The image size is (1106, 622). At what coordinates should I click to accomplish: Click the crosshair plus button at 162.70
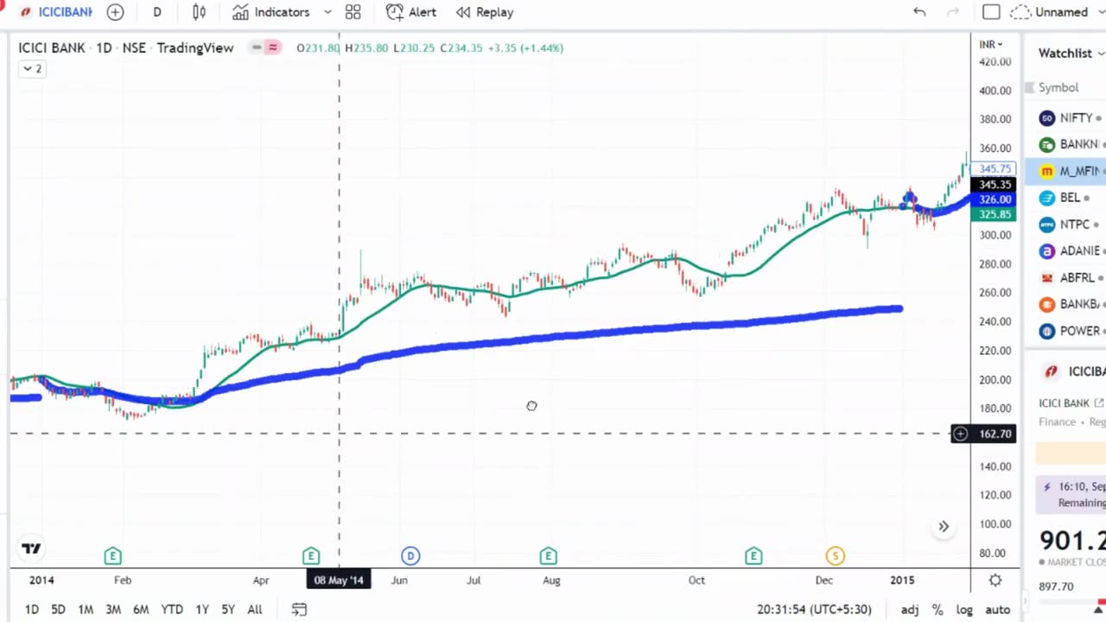coord(960,434)
